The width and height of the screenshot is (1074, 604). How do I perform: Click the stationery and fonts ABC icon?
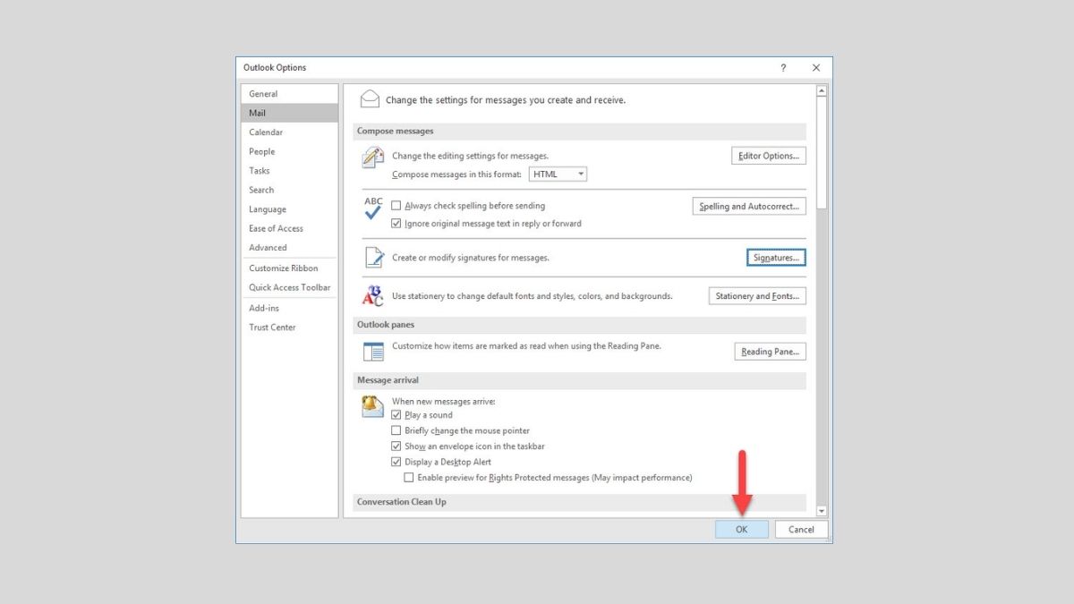tap(372, 296)
